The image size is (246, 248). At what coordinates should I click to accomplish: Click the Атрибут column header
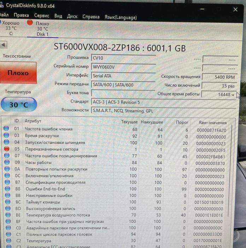[x=33, y=121]
